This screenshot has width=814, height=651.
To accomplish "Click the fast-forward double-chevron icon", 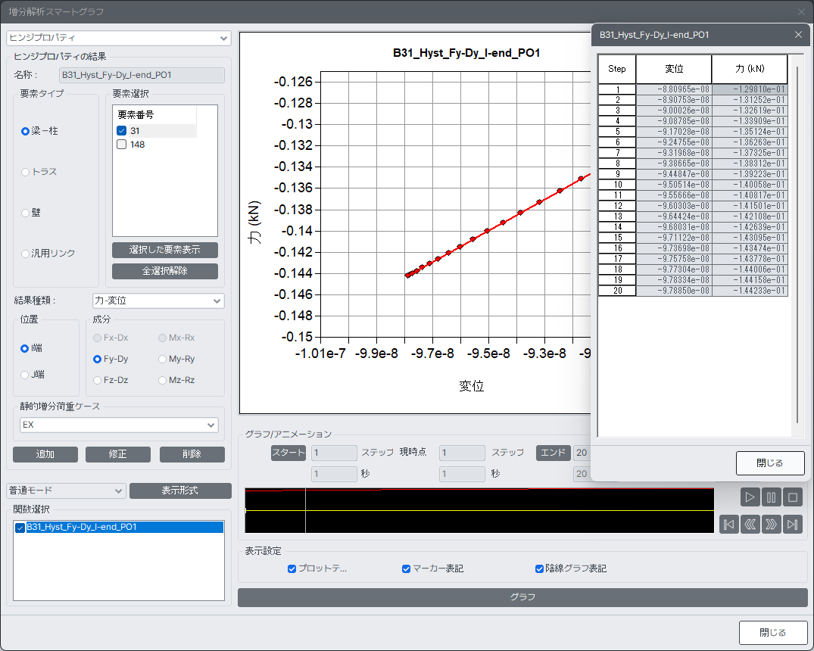I will pyautogui.click(x=772, y=525).
